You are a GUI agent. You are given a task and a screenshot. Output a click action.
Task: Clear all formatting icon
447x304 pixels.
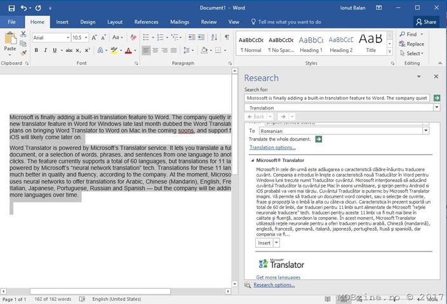(133, 37)
